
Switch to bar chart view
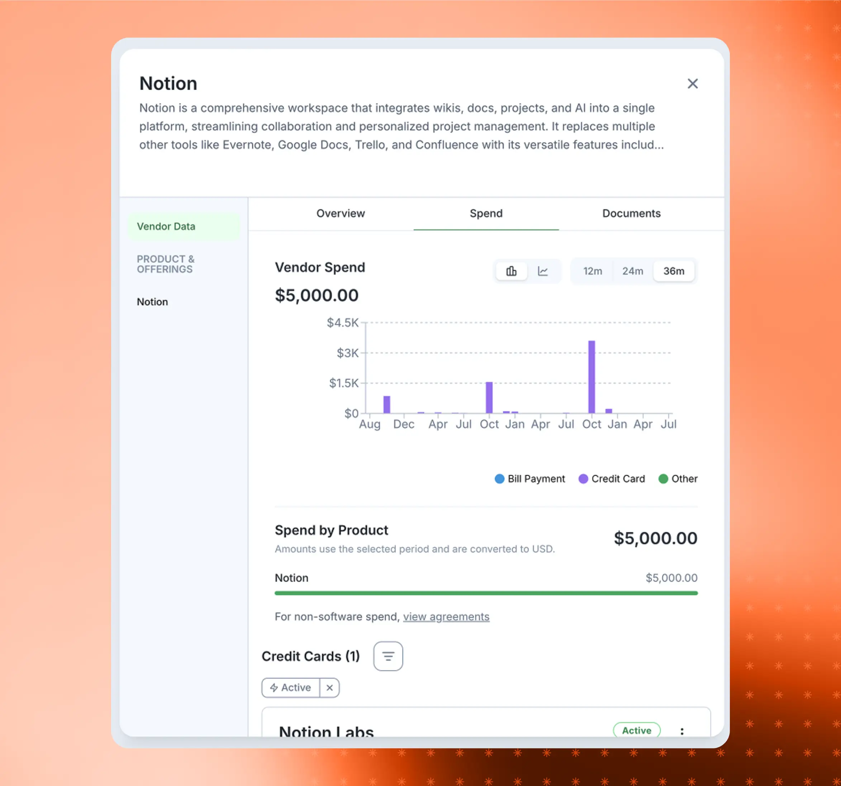[512, 271]
